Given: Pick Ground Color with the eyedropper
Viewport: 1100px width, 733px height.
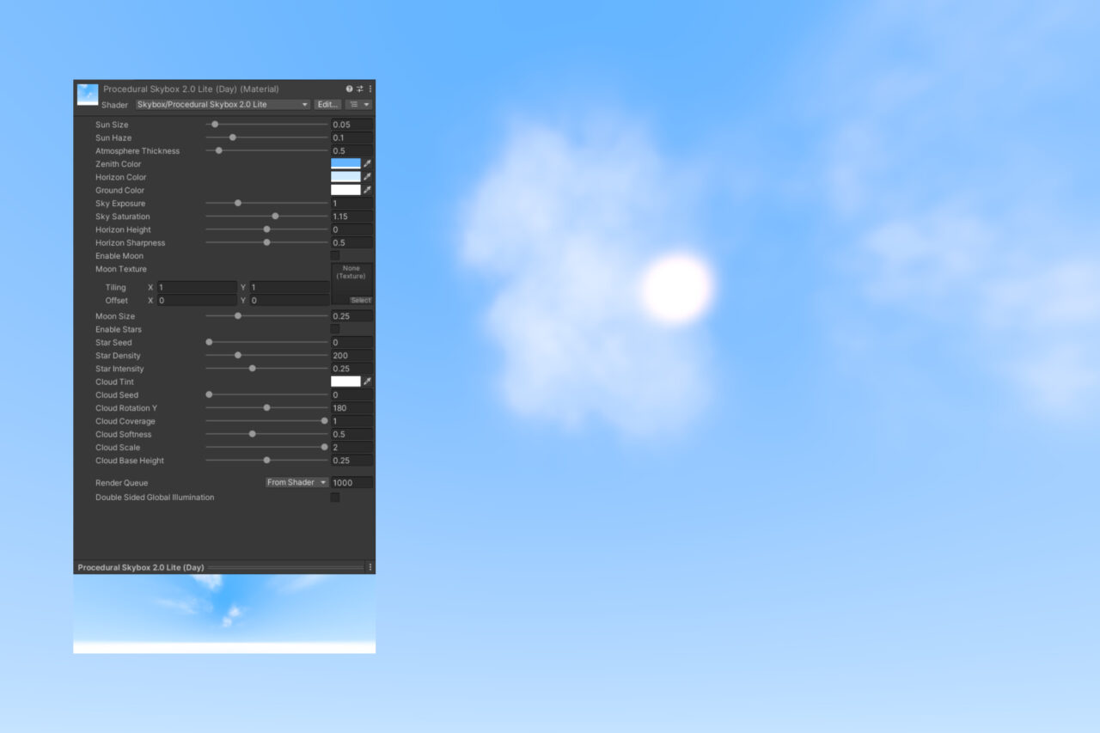Looking at the screenshot, I should (x=368, y=190).
